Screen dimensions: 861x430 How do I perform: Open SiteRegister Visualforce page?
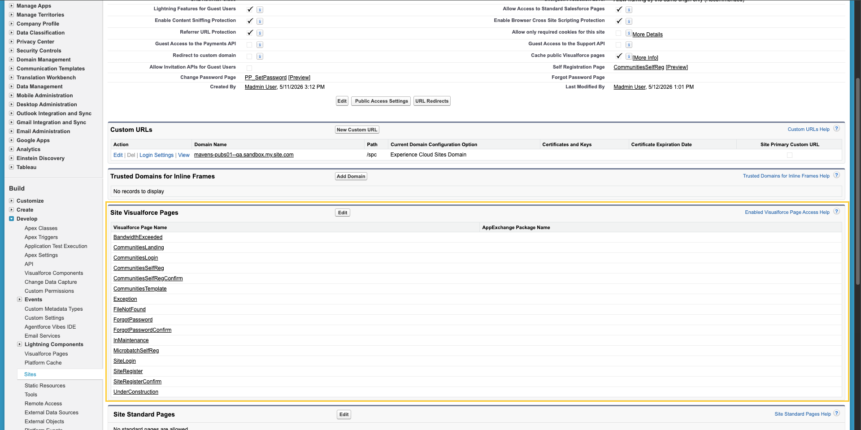(x=128, y=371)
